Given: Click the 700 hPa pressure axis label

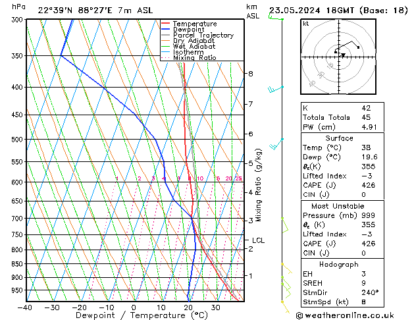Looking at the screenshot, I should 18,219.
